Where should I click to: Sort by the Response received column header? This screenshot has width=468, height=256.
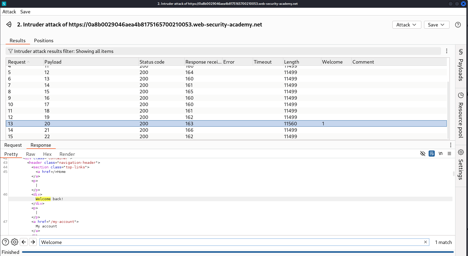pyautogui.click(x=203, y=62)
